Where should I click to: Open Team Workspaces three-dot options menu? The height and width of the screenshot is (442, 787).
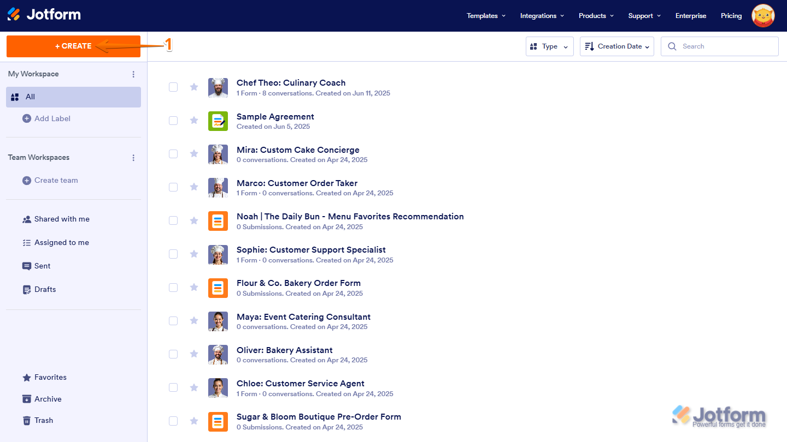pyautogui.click(x=133, y=158)
